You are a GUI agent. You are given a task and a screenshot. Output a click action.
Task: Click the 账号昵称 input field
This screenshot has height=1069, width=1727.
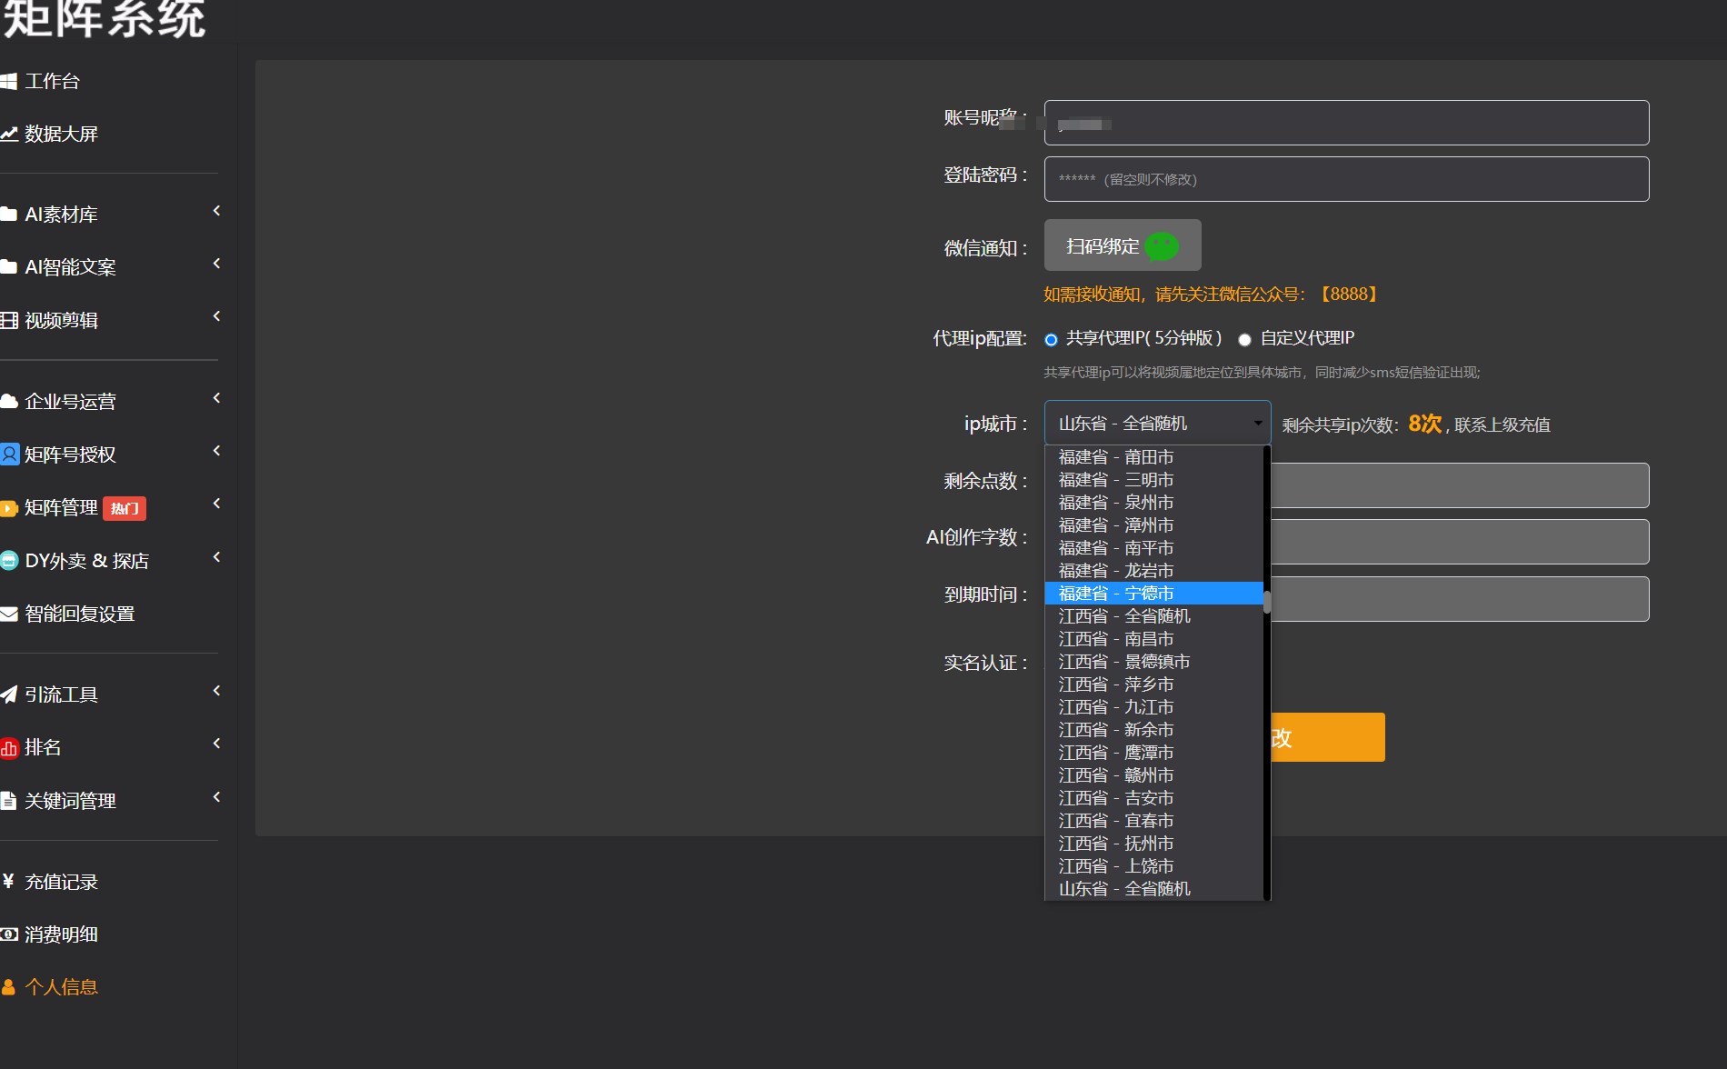coord(1346,123)
